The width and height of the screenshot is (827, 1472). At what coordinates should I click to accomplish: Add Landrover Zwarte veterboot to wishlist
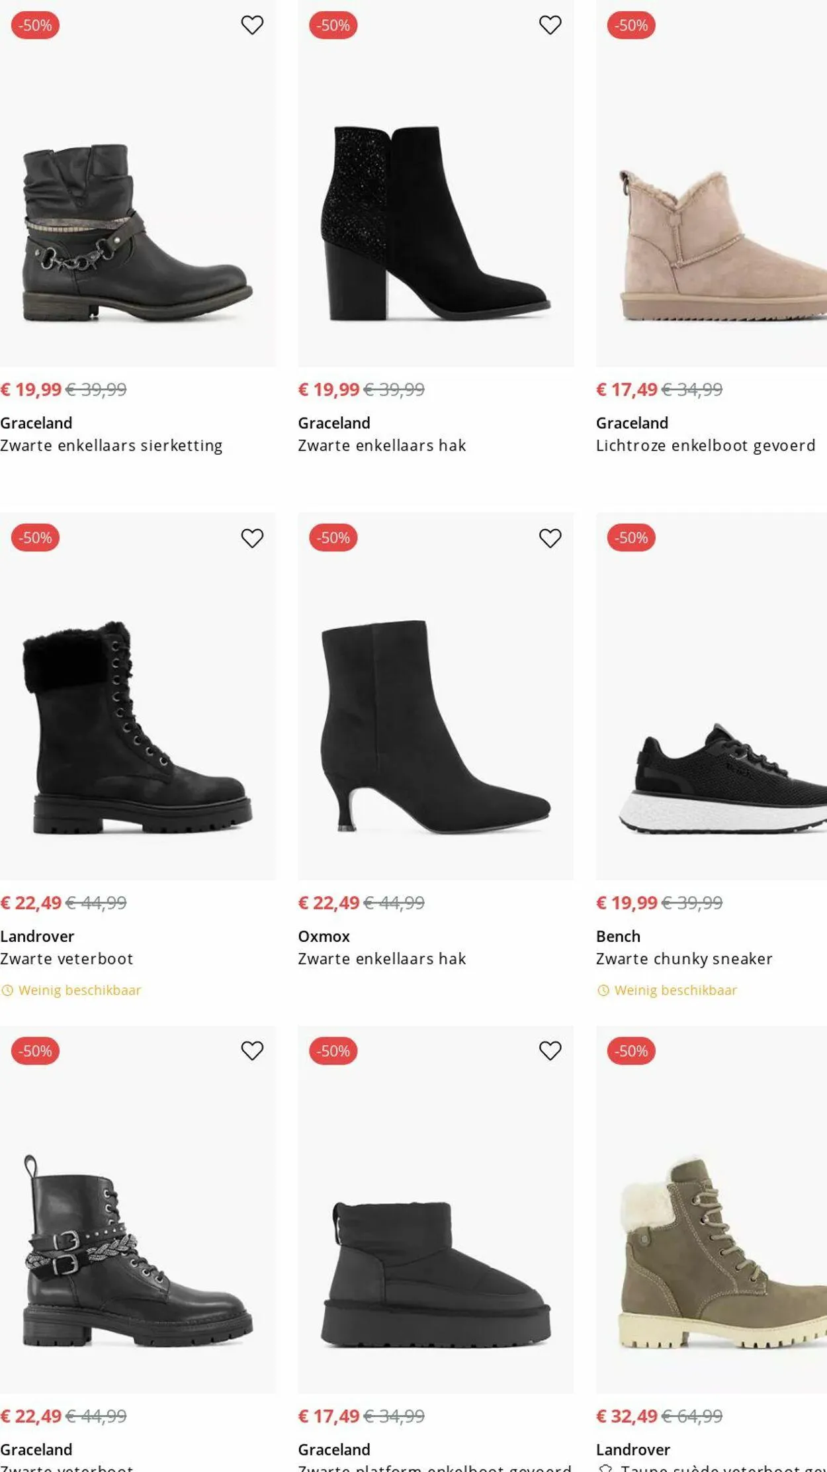(x=252, y=538)
